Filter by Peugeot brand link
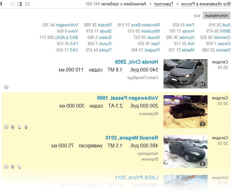This screenshot has width=233, height=196. (x=152, y=50)
